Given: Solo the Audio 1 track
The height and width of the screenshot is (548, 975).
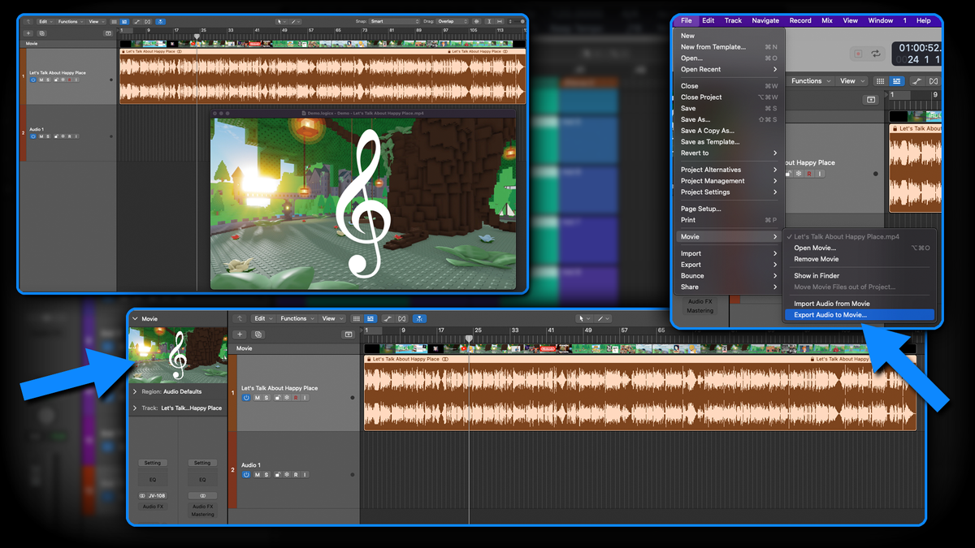Looking at the screenshot, I should (x=266, y=474).
